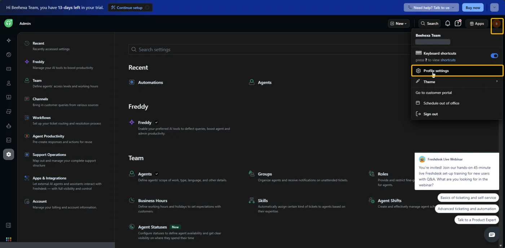Click the New badge beside Agent Statuses
505x248 pixels.
click(175, 227)
